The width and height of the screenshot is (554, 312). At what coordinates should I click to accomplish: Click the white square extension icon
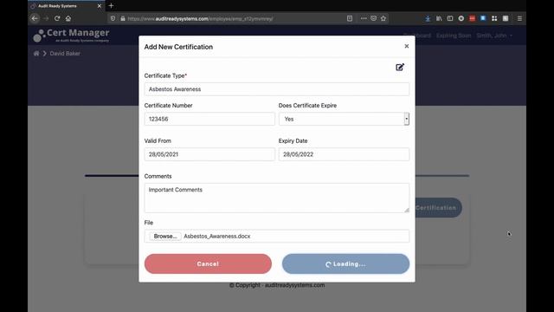[506, 18]
